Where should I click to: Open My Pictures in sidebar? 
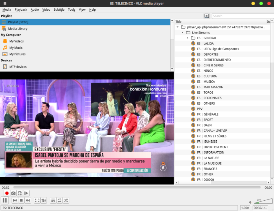click(x=85, y=54)
